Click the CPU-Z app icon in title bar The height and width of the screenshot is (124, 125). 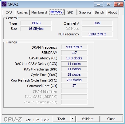point(4,4)
